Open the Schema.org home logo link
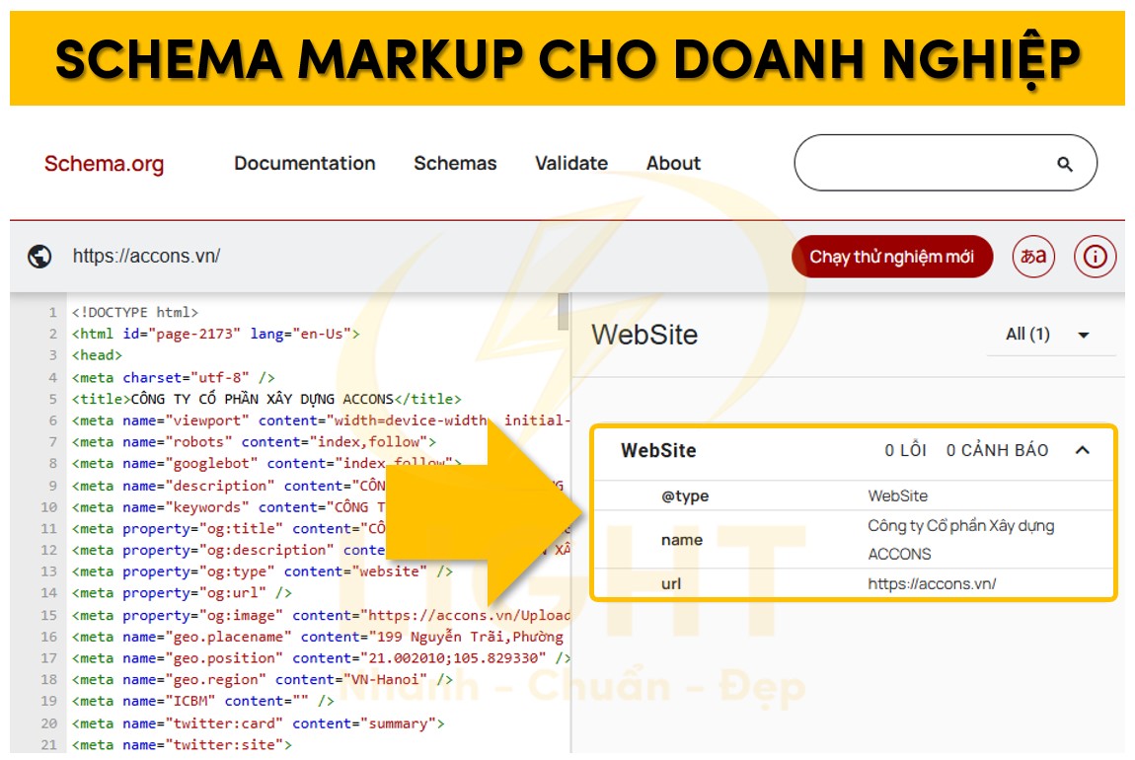Viewport: 1135px width, 760px height. click(104, 164)
